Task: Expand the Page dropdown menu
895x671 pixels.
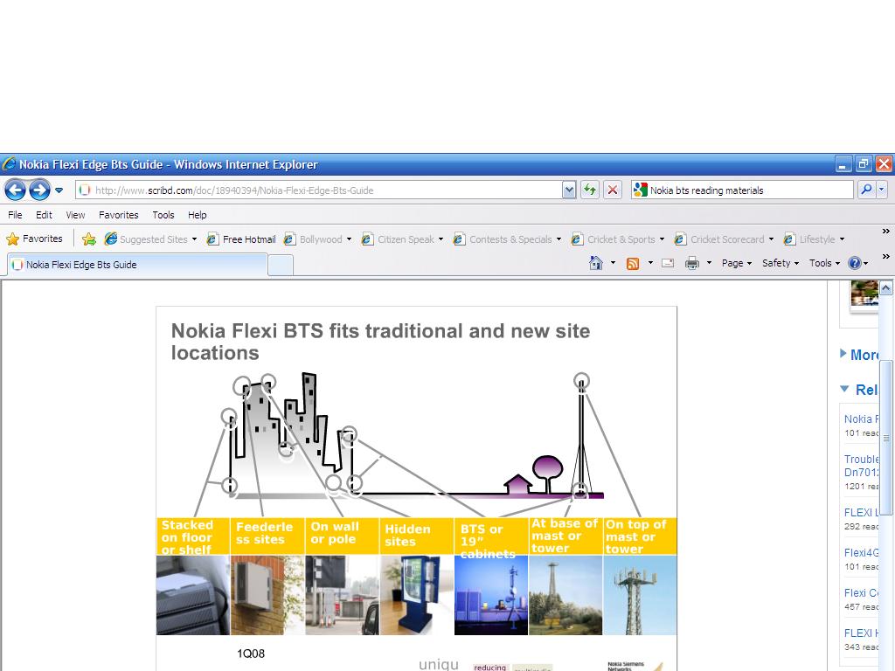Action: [x=737, y=263]
